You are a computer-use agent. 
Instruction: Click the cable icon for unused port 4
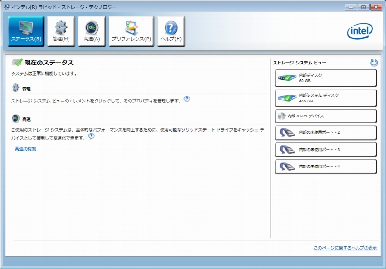point(287,167)
